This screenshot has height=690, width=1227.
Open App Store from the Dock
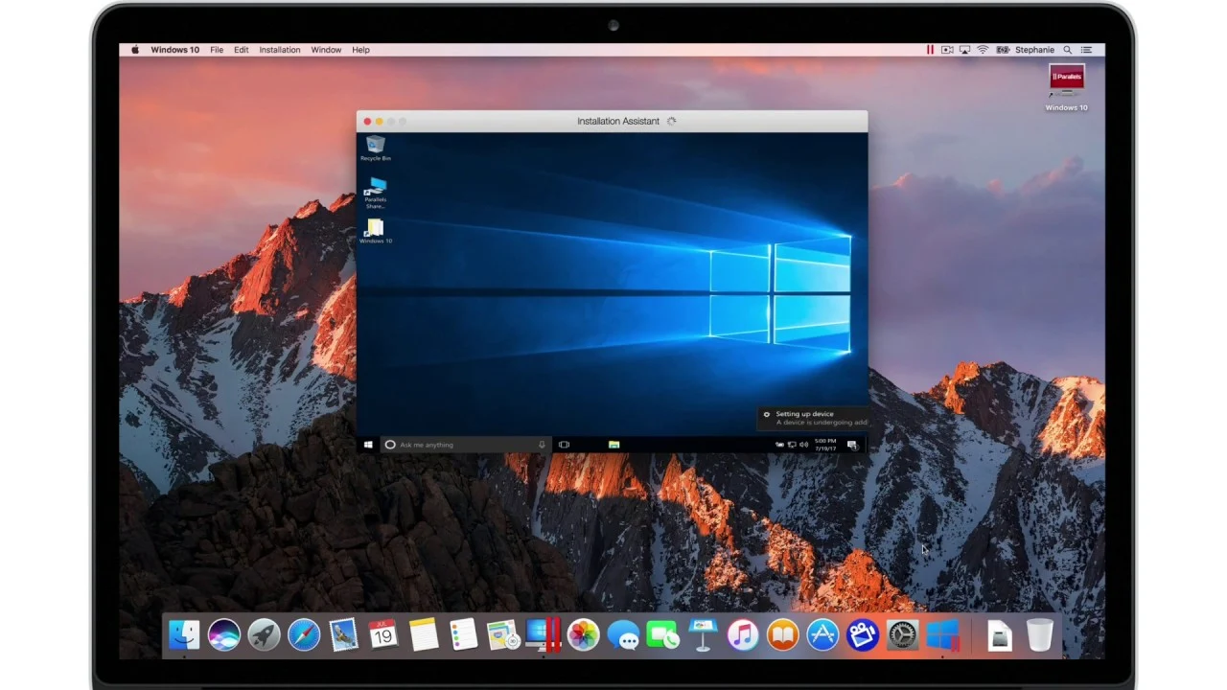click(x=822, y=634)
